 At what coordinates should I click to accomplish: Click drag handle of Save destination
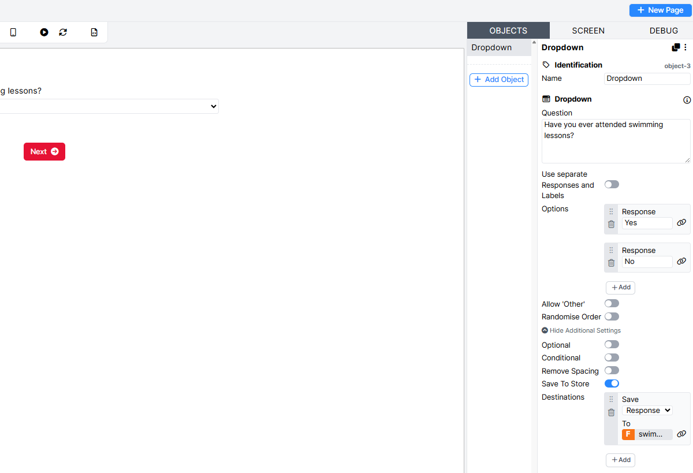611,399
